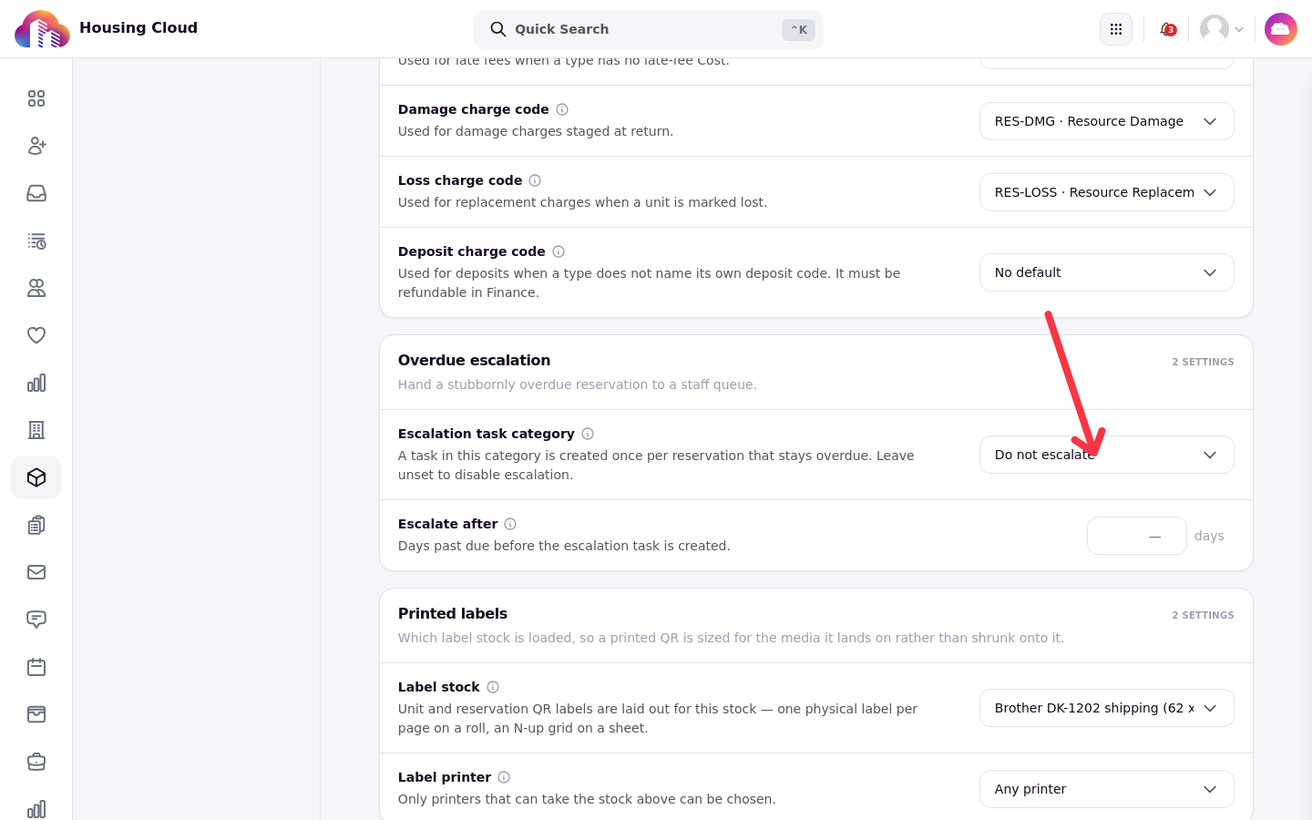Open the calendar sidebar icon

click(x=36, y=667)
